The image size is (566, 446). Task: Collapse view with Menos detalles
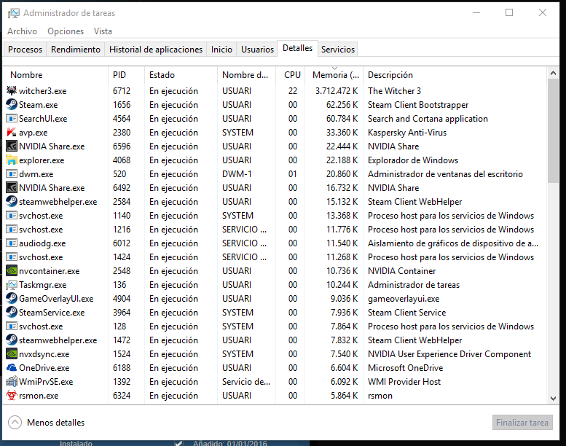point(47,422)
